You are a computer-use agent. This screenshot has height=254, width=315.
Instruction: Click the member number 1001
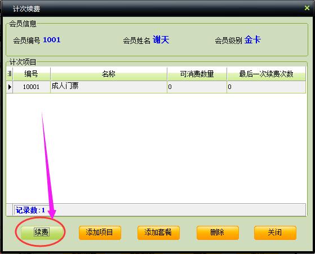click(52, 40)
